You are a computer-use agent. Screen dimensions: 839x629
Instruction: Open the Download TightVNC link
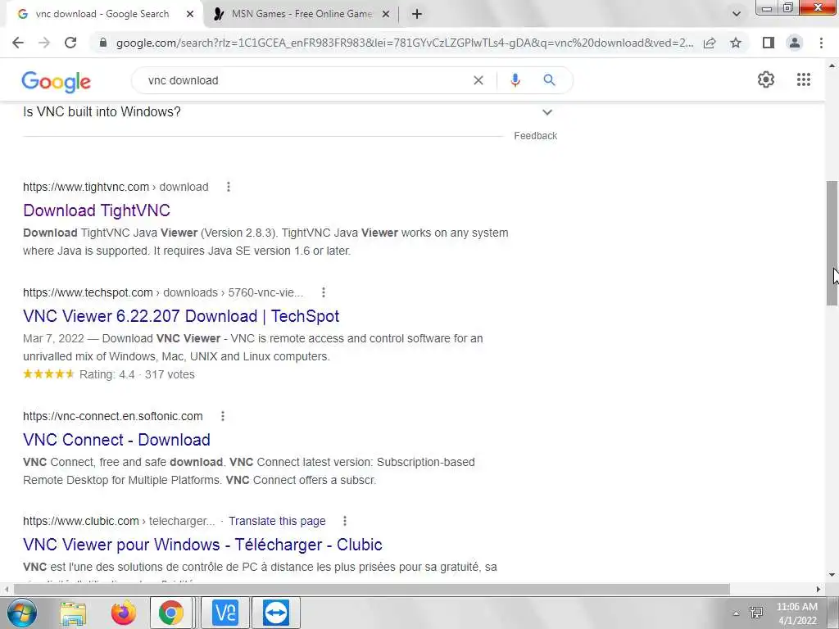[97, 210]
